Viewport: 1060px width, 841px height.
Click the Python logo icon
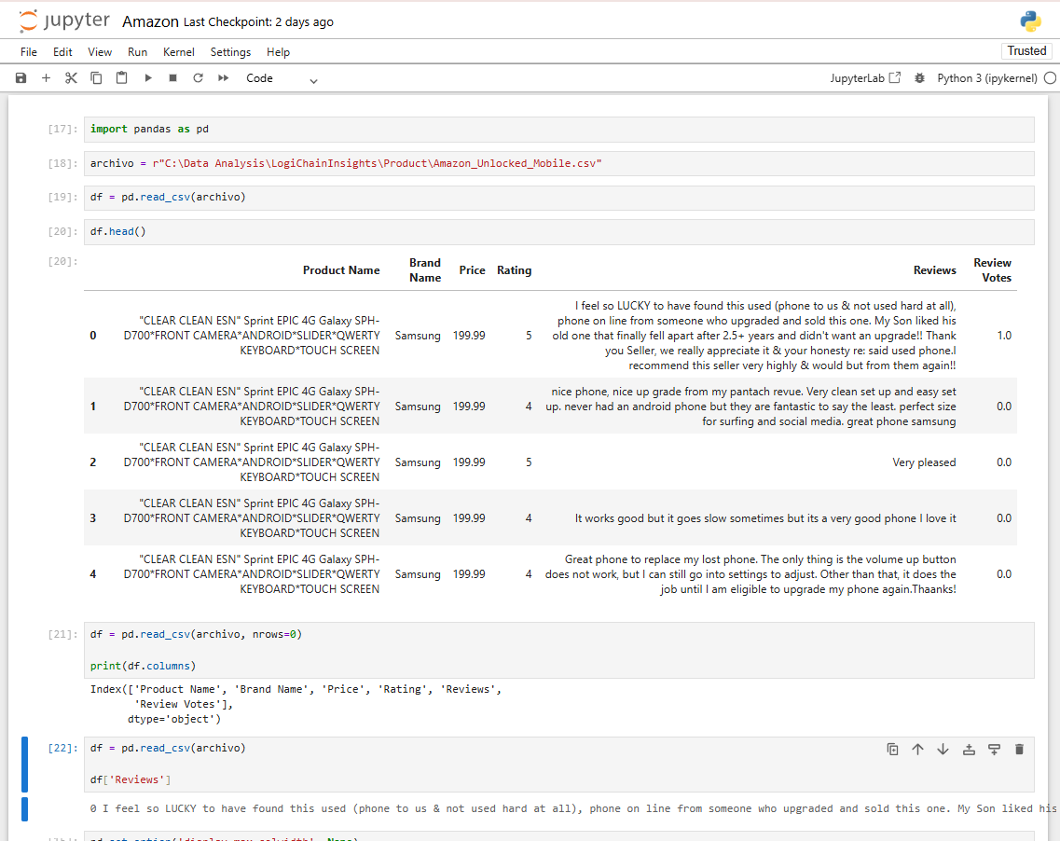tap(1030, 21)
